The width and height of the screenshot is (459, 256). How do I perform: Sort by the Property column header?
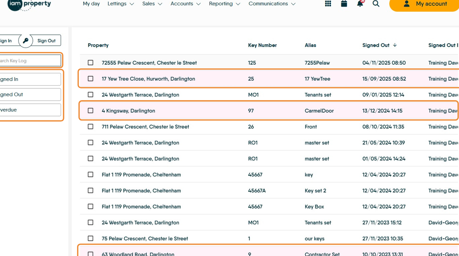[98, 45]
